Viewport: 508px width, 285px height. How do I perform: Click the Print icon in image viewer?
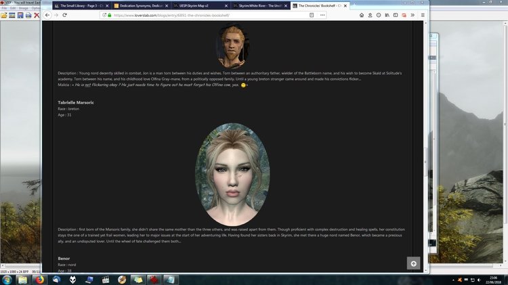coord(28,15)
